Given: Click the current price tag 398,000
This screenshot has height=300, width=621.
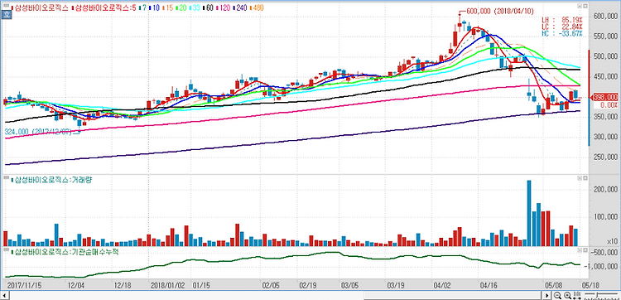Looking at the screenshot, I should (604, 97).
